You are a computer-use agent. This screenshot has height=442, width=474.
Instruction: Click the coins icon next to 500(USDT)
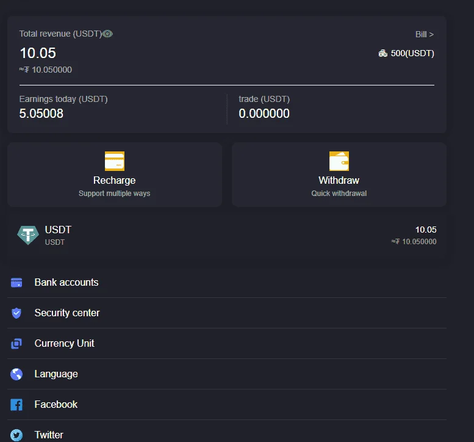tap(382, 54)
